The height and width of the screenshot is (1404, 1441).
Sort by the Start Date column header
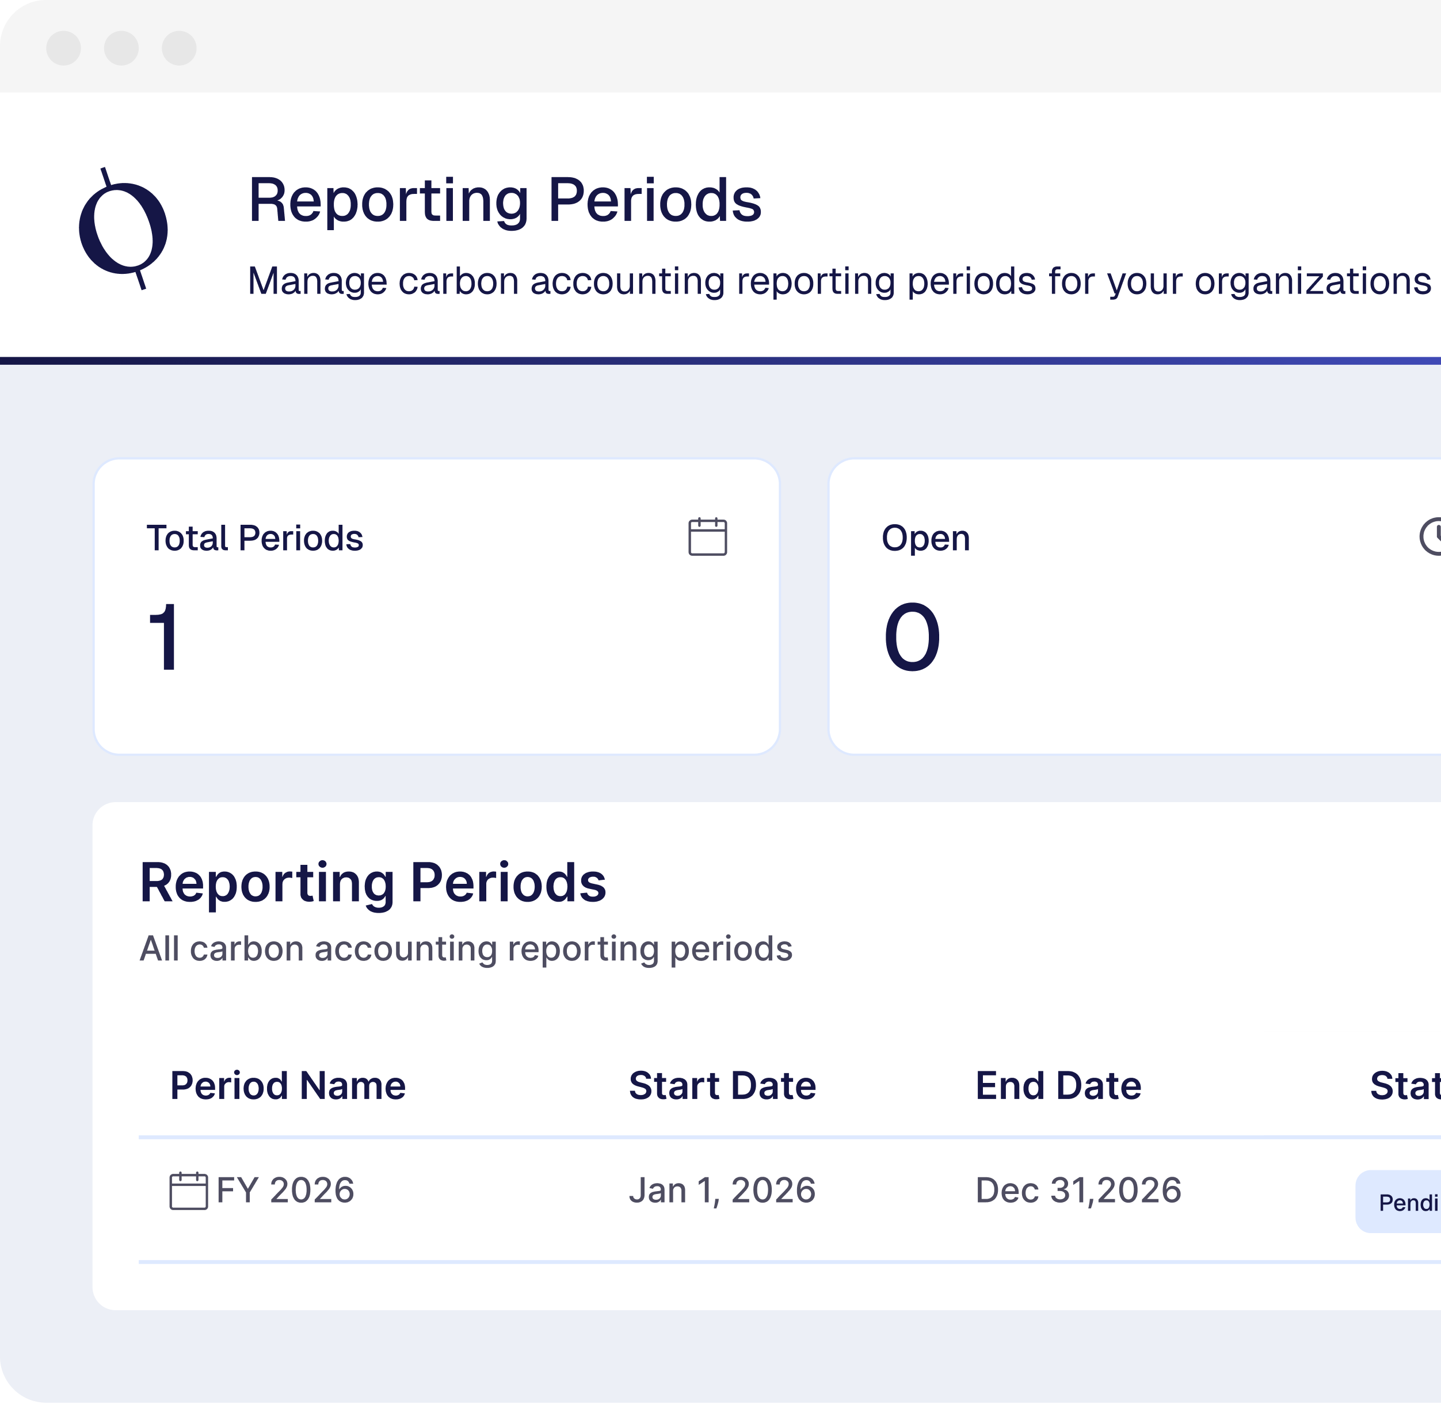pos(722,1085)
